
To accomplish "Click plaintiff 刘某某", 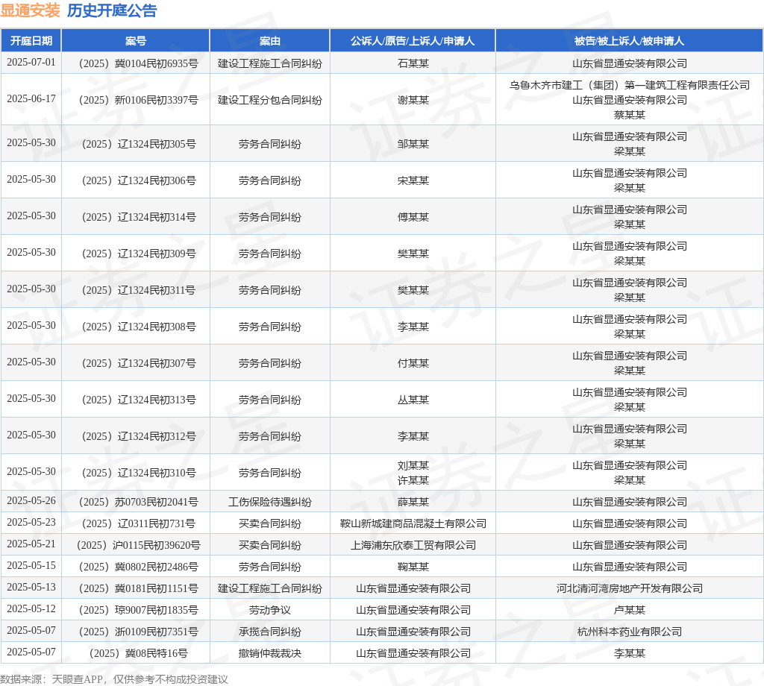I will (x=413, y=465).
